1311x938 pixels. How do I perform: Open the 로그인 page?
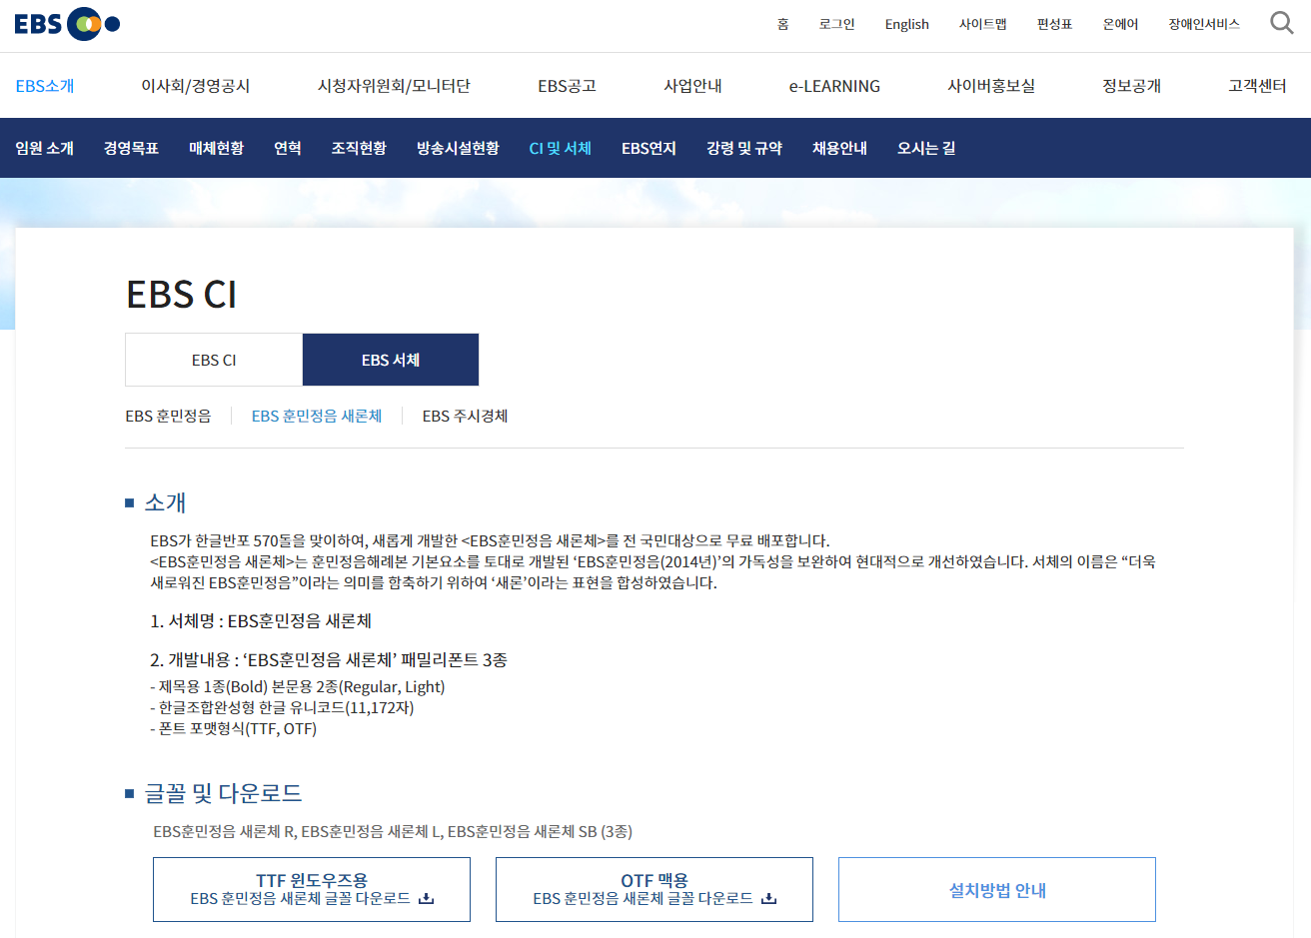pyautogui.click(x=836, y=24)
